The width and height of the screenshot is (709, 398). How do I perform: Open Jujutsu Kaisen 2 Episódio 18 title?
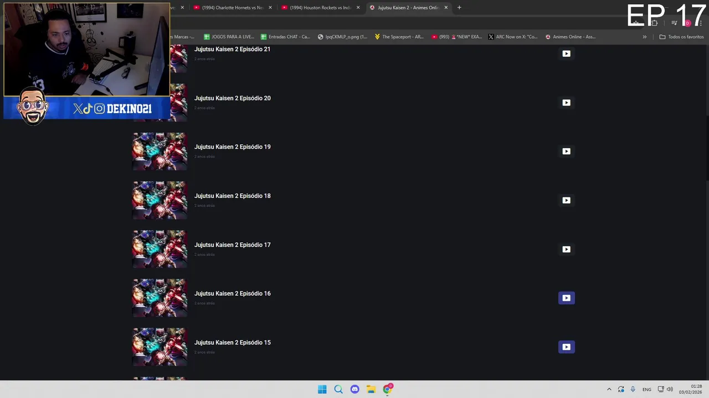233,196
